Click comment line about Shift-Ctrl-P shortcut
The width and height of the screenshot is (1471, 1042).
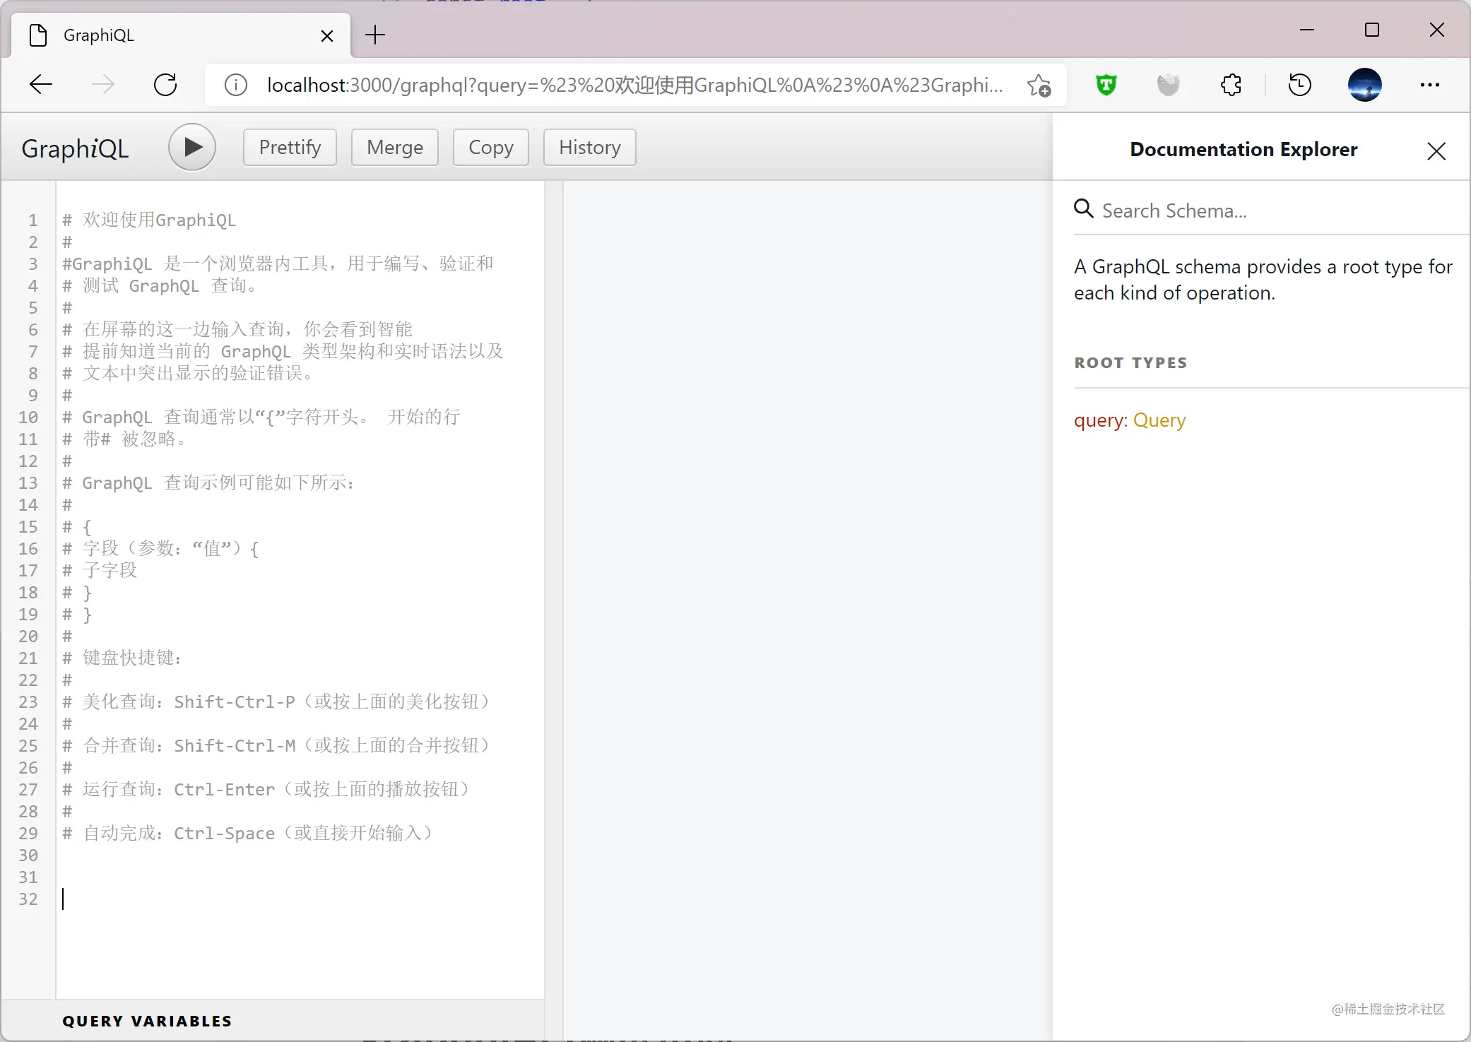pos(276,701)
